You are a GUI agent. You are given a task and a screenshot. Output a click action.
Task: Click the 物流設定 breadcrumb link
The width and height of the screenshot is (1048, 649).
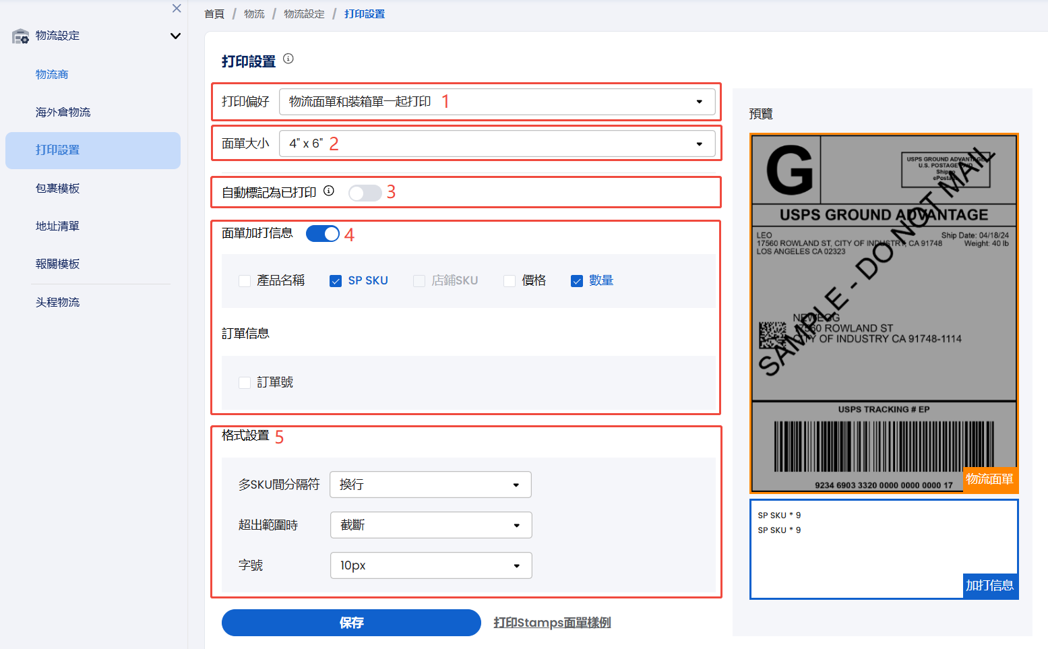coord(304,13)
